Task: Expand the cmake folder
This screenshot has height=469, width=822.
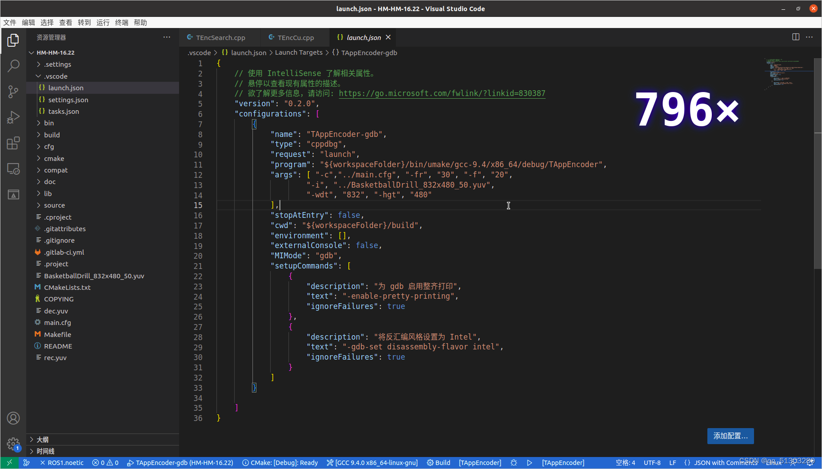Action: pos(103,158)
